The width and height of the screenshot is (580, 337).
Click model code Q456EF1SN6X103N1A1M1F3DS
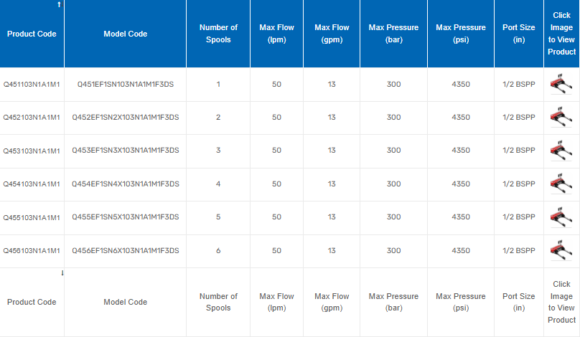[126, 250]
